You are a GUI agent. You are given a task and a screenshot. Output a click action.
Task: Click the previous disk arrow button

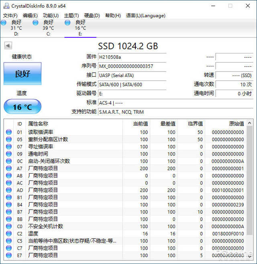click(8, 45)
